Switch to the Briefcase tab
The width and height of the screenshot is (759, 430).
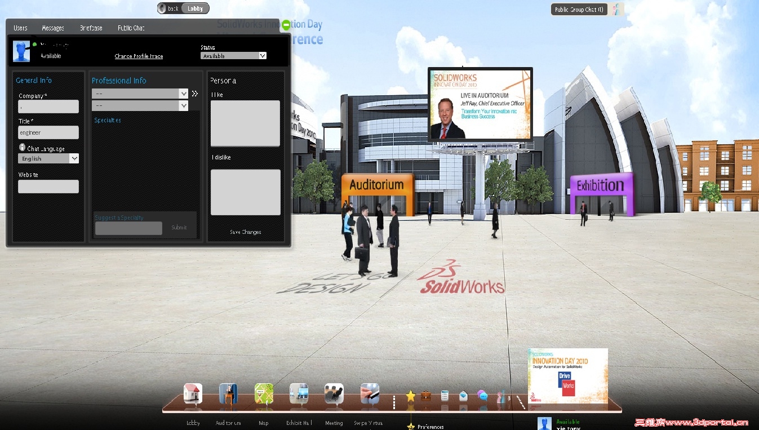91,28
